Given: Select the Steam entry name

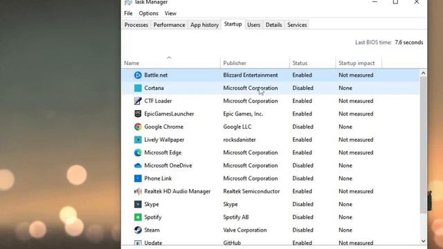Looking at the screenshot, I should coord(152,230).
